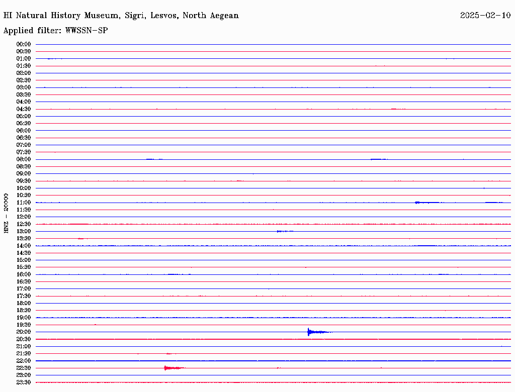Click the '06:30' time label

click(x=24, y=138)
